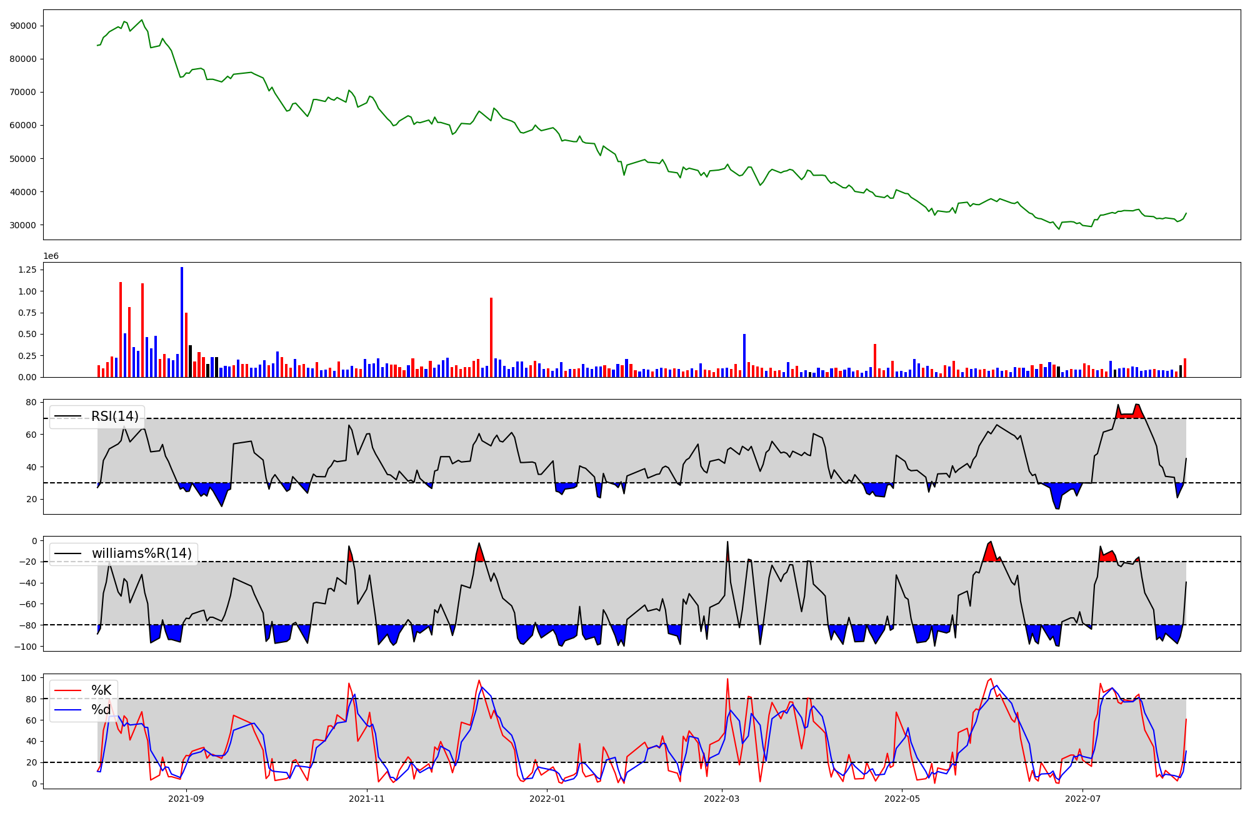Click the 1e6 volume scale label
The height and width of the screenshot is (813, 1250).
coord(51,256)
